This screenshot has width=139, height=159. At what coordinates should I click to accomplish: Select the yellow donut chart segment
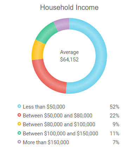point(38,50)
